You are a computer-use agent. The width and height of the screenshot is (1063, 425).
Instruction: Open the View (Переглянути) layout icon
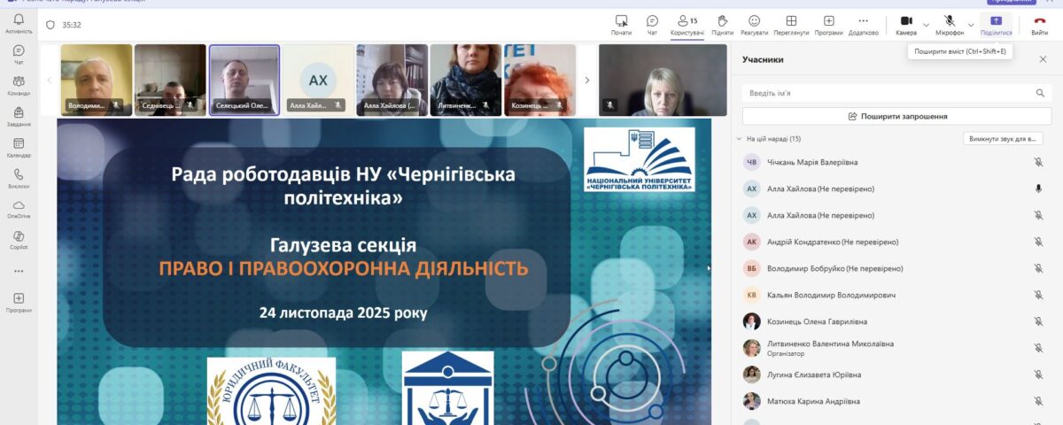[791, 21]
